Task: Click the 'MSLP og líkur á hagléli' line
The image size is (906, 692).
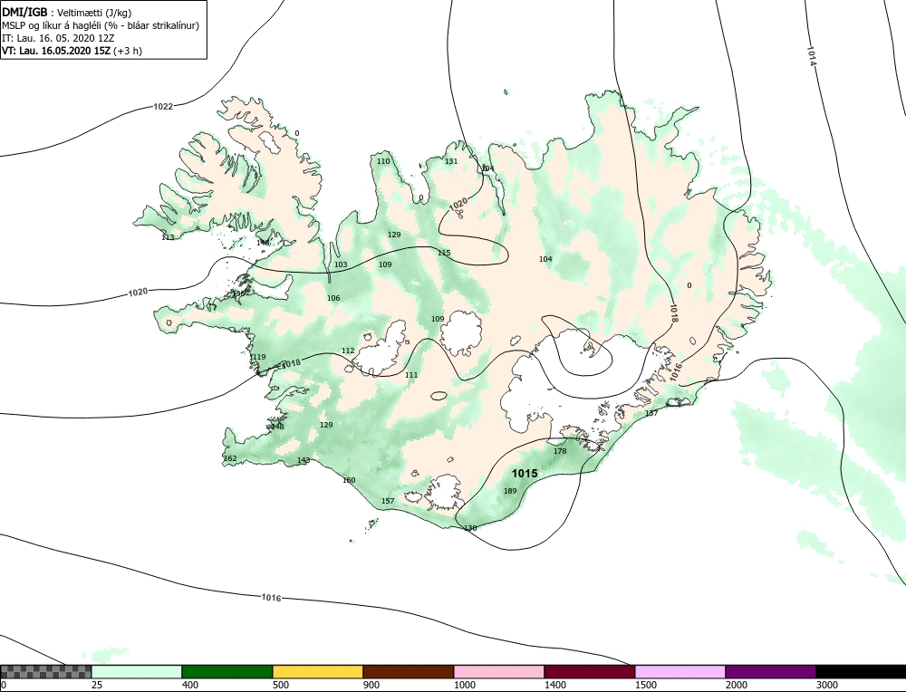Action: [101, 25]
